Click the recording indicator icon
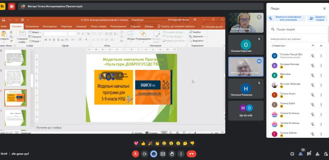The height and width of the screenshot is (160, 329). [12, 7]
